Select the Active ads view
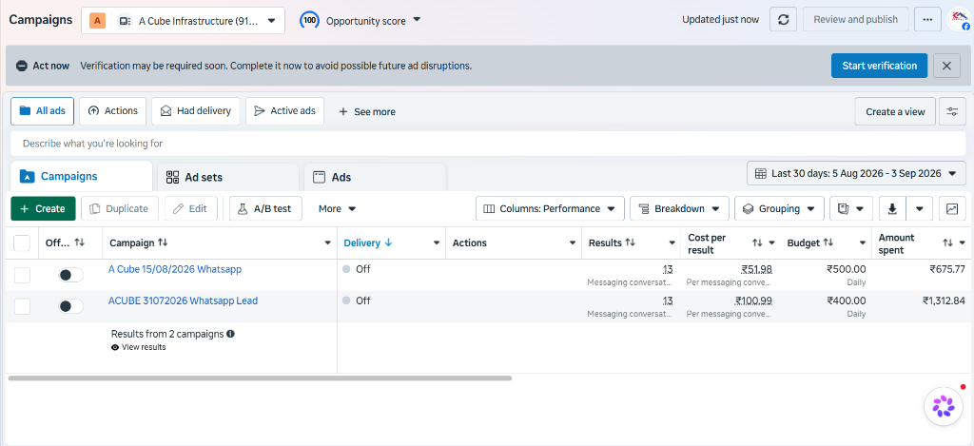This screenshot has height=446, width=974. [284, 111]
